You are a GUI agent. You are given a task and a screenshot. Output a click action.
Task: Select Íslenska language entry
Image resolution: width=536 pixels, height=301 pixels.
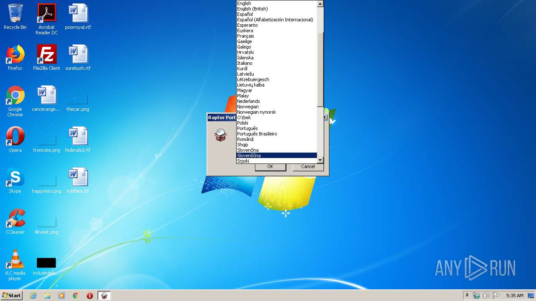point(277,58)
